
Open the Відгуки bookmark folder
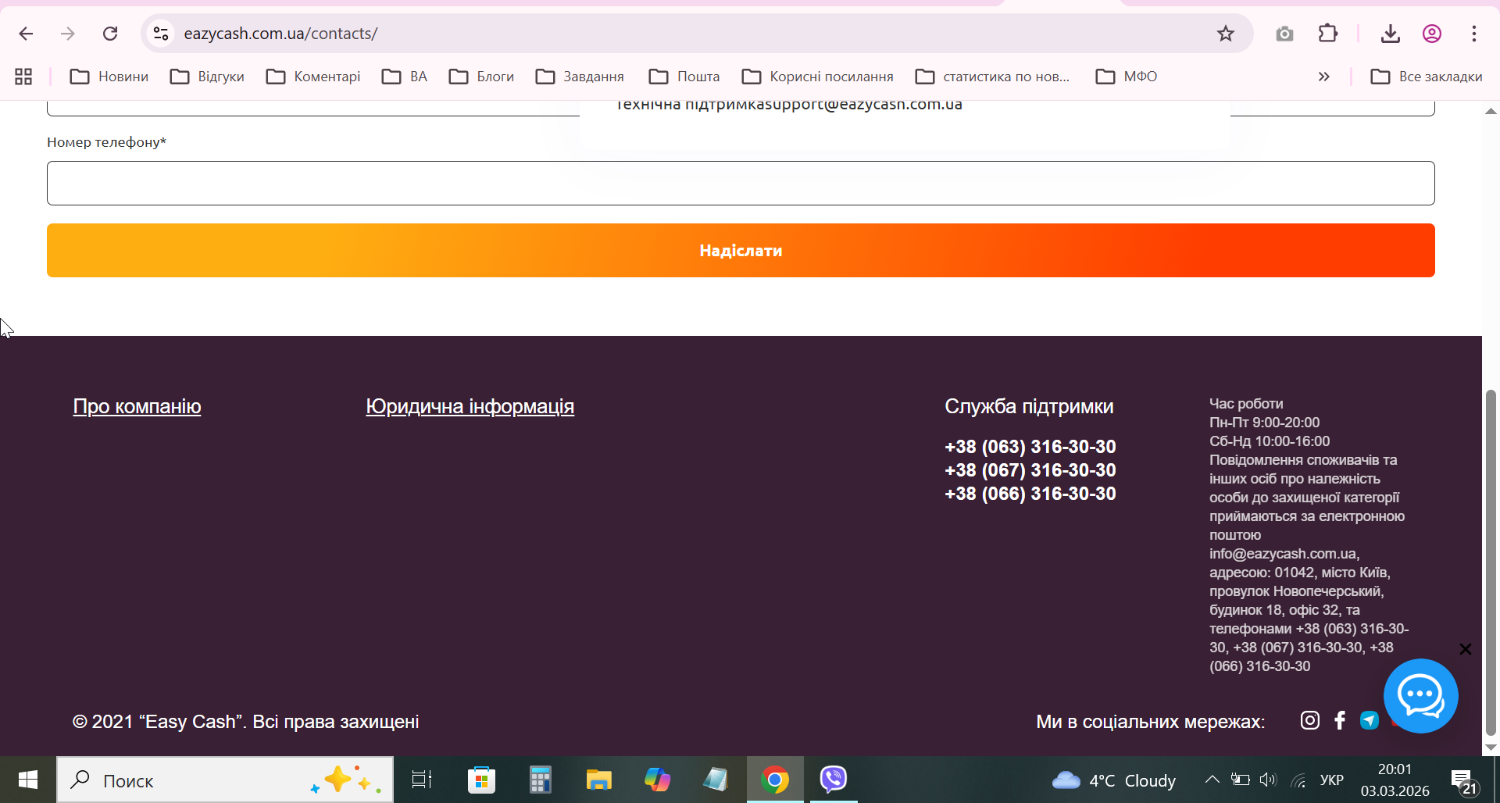[x=207, y=77]
